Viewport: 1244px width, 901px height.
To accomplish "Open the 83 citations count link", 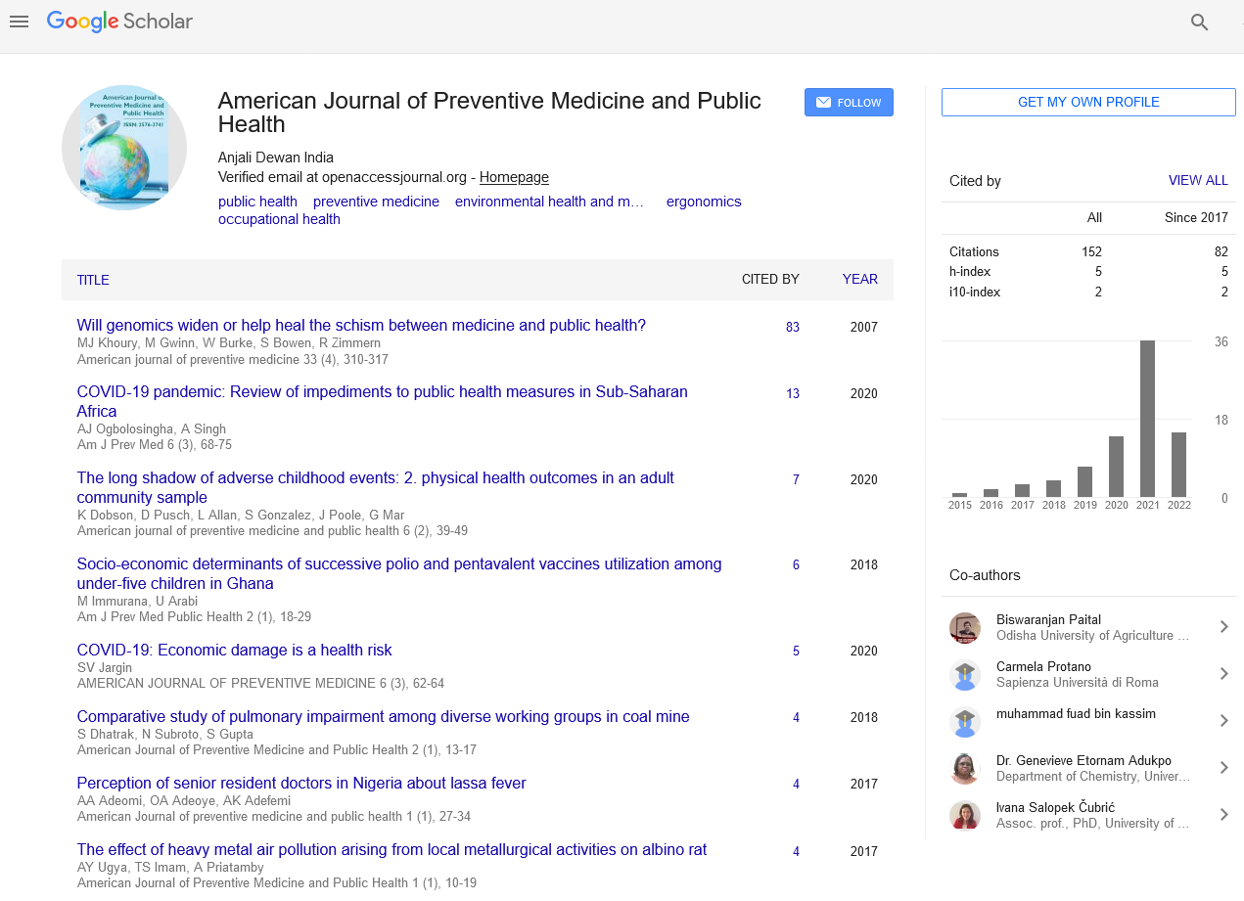I will point(792,328).
